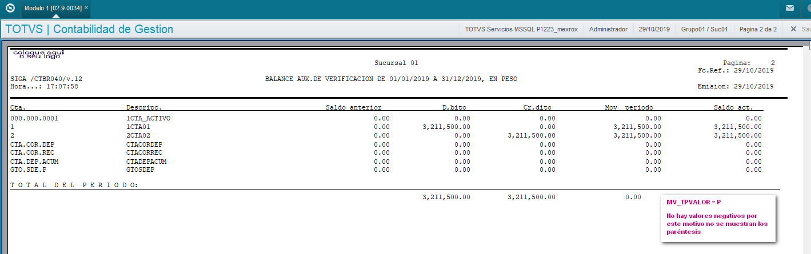Click the 'coloque aqui o seu logo' image

[38, 54]
